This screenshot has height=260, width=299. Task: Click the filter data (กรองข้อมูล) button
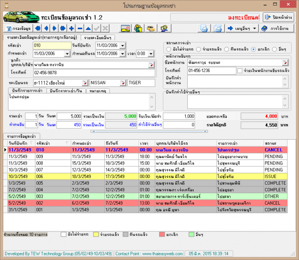(x=18, y=28)
